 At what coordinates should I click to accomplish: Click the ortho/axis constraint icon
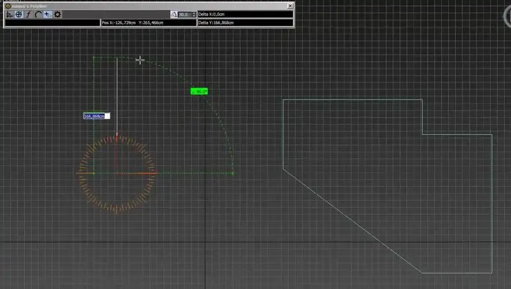(x=9, y=14)
